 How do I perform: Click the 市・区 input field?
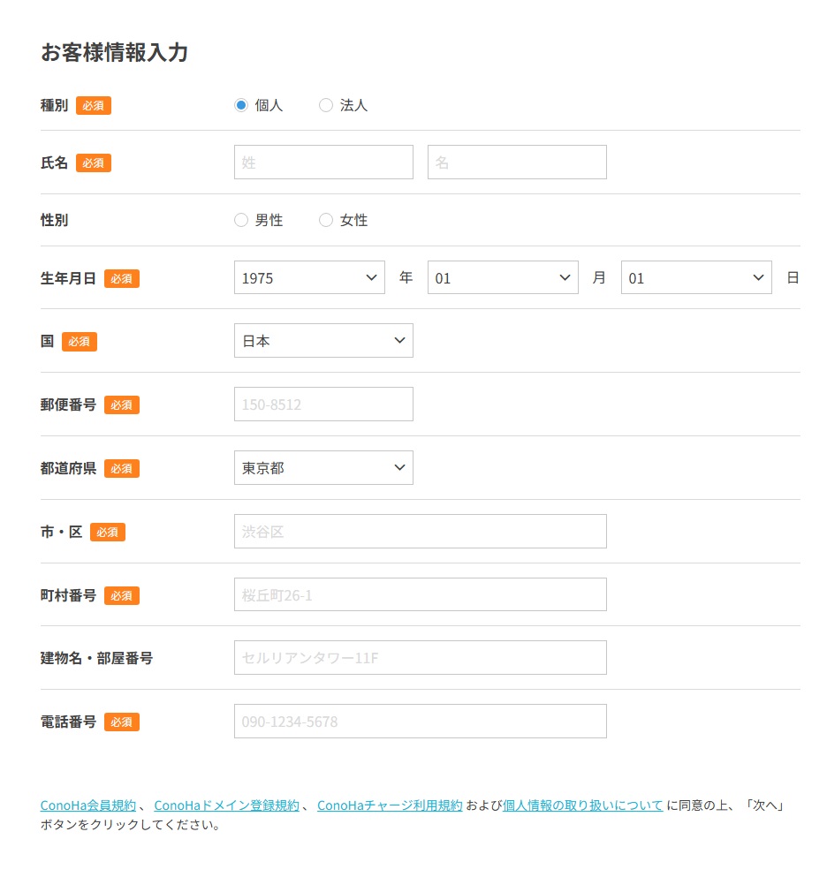click(421, 532)
